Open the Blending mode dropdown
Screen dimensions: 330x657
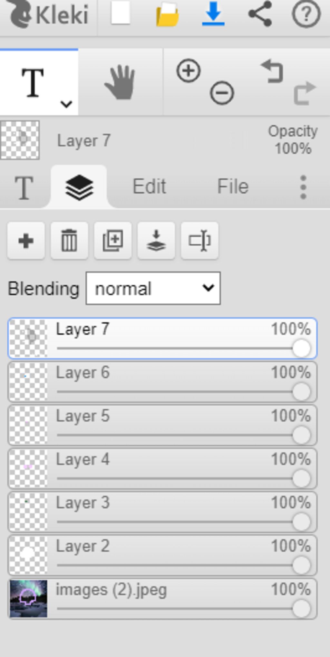click(x=153, y=288)
